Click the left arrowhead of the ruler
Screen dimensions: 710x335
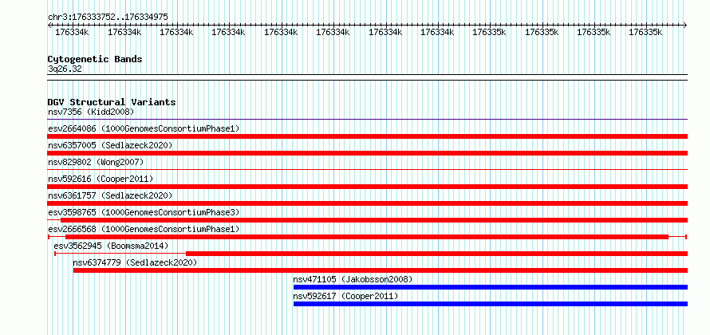[49, 25]
